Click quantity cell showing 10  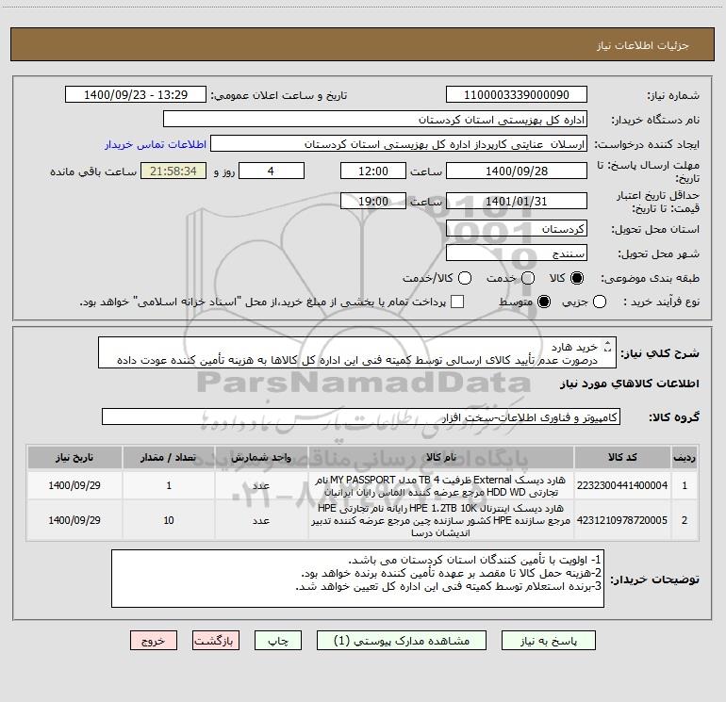[169, 520]
